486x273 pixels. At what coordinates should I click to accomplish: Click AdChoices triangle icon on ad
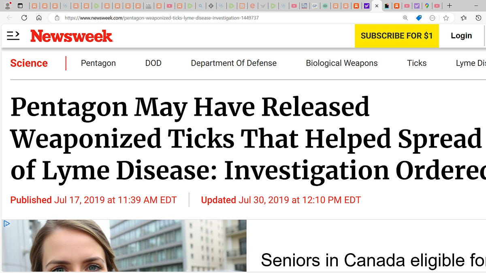[6, 224]
